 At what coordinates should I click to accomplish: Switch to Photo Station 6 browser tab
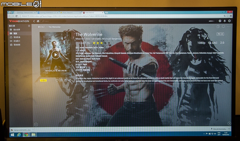point(70,13)
